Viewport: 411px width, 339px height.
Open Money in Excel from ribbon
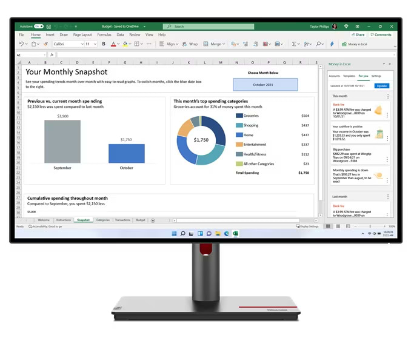pos(355,44)
